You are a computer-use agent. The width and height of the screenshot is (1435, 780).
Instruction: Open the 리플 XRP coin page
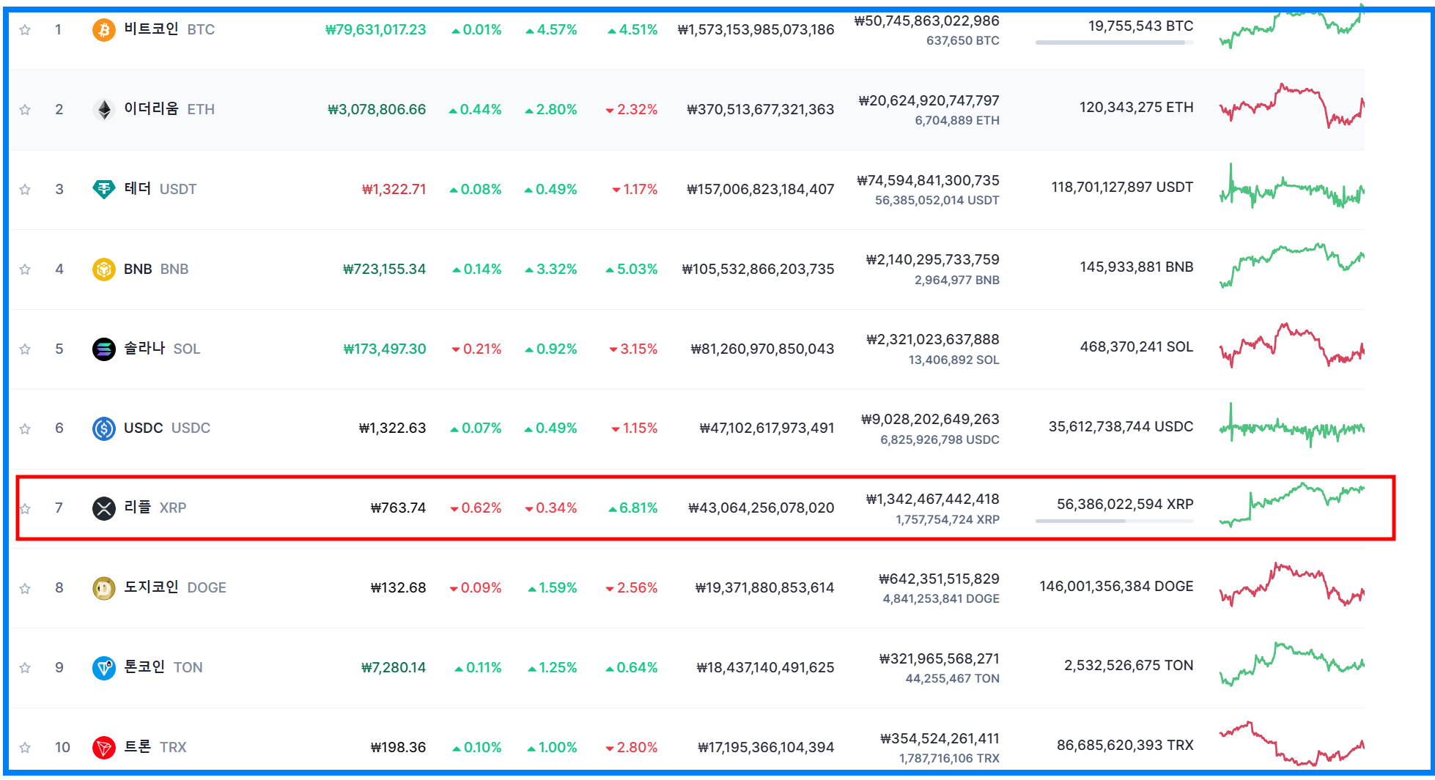pos(155,508)
